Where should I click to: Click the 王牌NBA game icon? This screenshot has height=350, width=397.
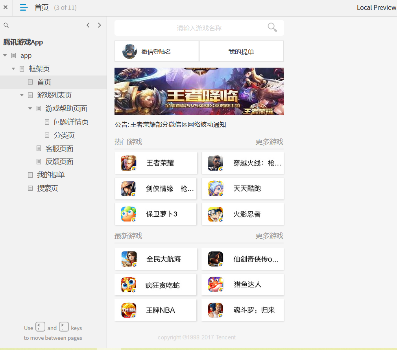[129, 310]
